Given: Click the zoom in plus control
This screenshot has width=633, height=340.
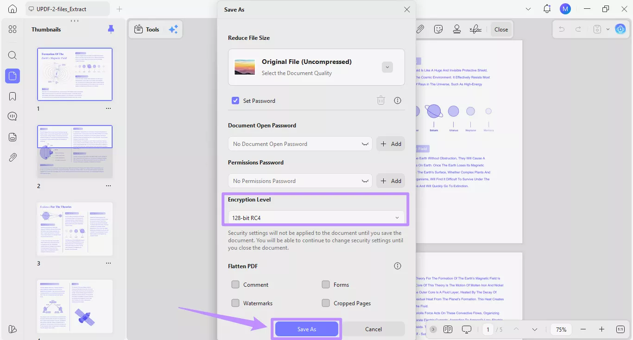Looking at the screenshot, I should click(602, 329).
